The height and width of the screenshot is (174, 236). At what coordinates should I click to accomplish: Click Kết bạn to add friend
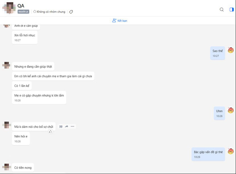pos(119,21)
